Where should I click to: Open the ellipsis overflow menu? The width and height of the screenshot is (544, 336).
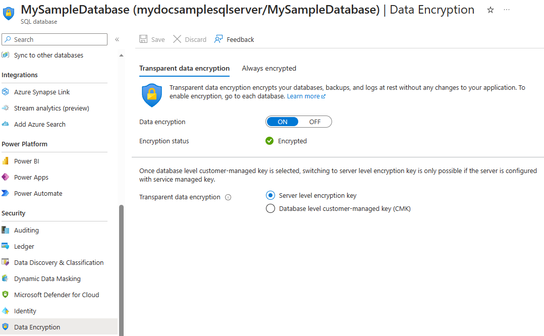tap(507, 10)
